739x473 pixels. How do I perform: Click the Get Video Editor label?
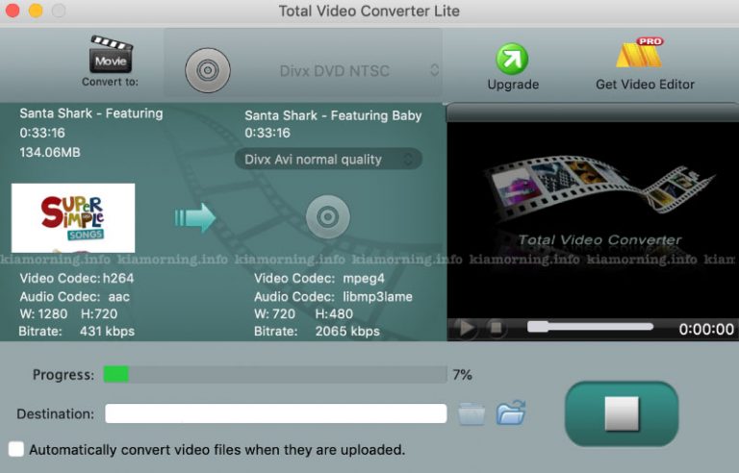[x=645, y=85]
